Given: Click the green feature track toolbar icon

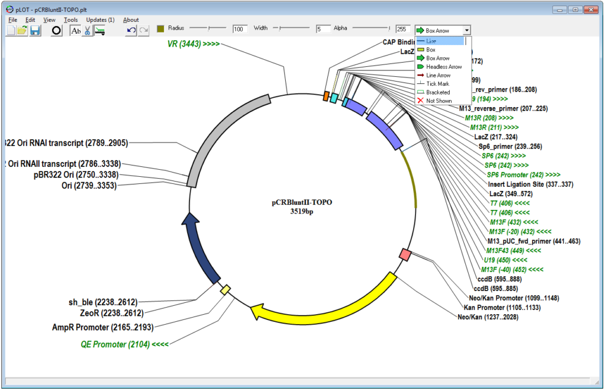Looking at the screenshot, I should tap(100, 31).
